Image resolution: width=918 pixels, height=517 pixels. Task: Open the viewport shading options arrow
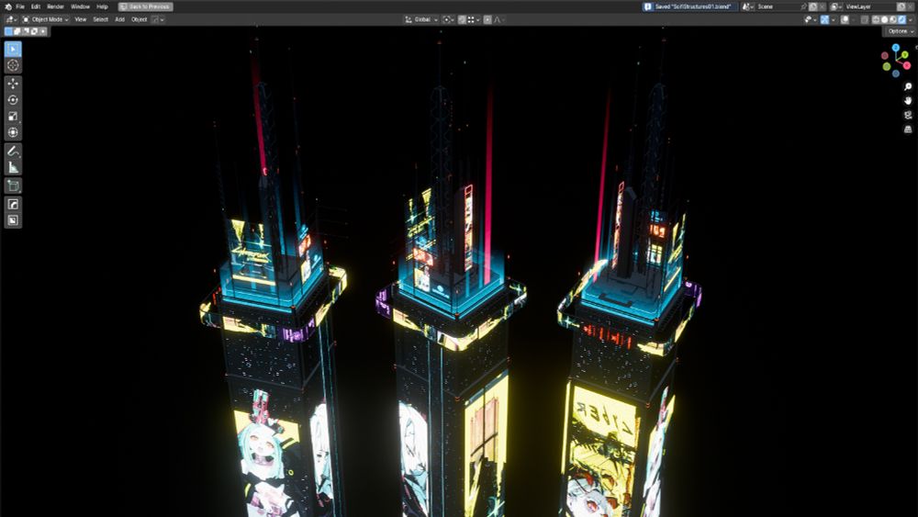click(x=911, y=19)
